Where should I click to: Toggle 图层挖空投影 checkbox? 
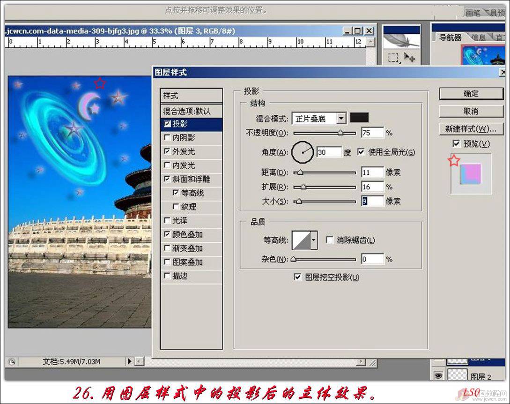tap(297, 277)
